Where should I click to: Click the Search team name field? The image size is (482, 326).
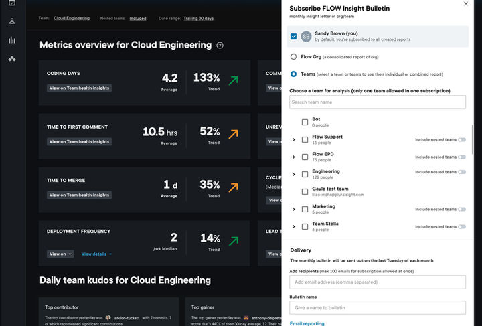[x=378, y=102]
